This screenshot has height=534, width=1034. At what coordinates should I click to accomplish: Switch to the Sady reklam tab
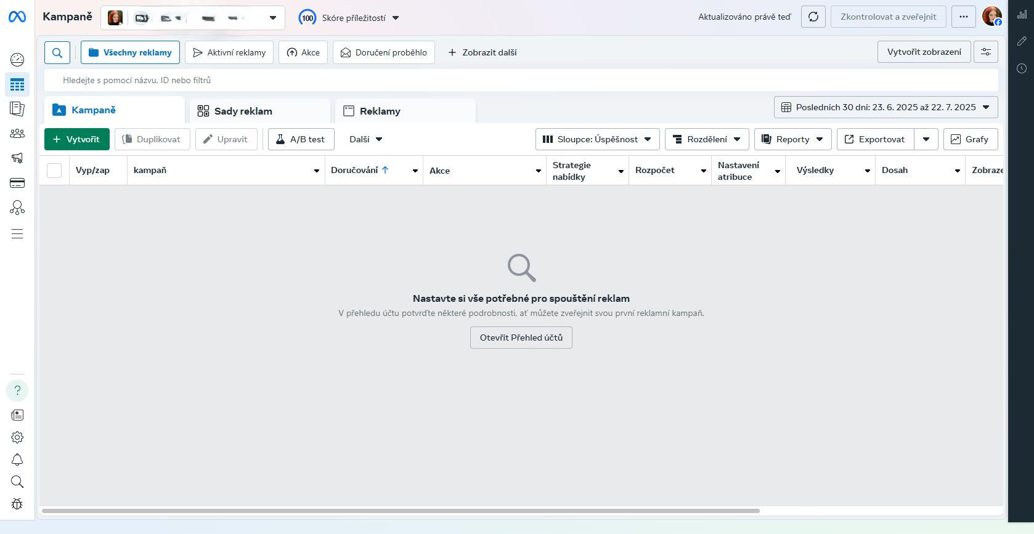click(243, 111)
